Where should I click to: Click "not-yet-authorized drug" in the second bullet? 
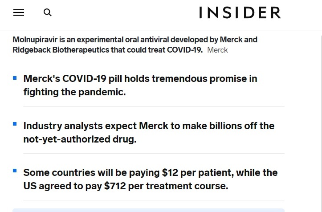coord(80,139)
